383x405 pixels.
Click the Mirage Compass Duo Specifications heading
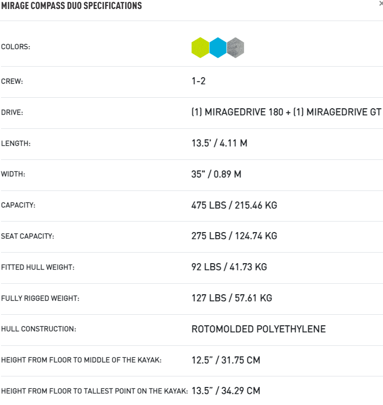click(72, 6)
